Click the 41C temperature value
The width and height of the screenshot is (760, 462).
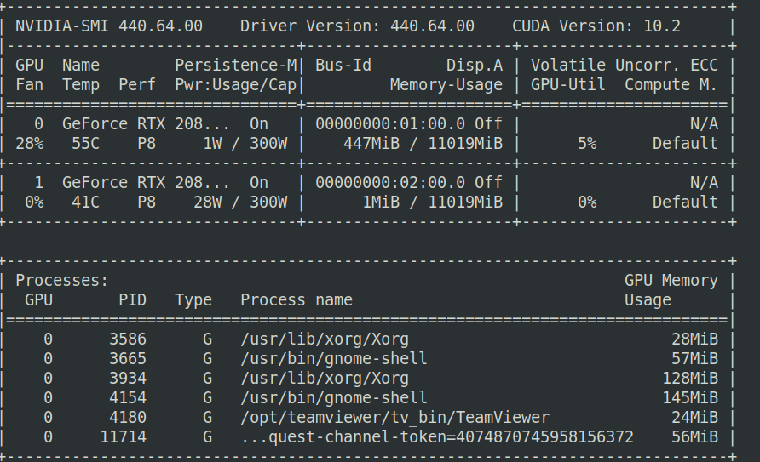(x=86, y=202)
